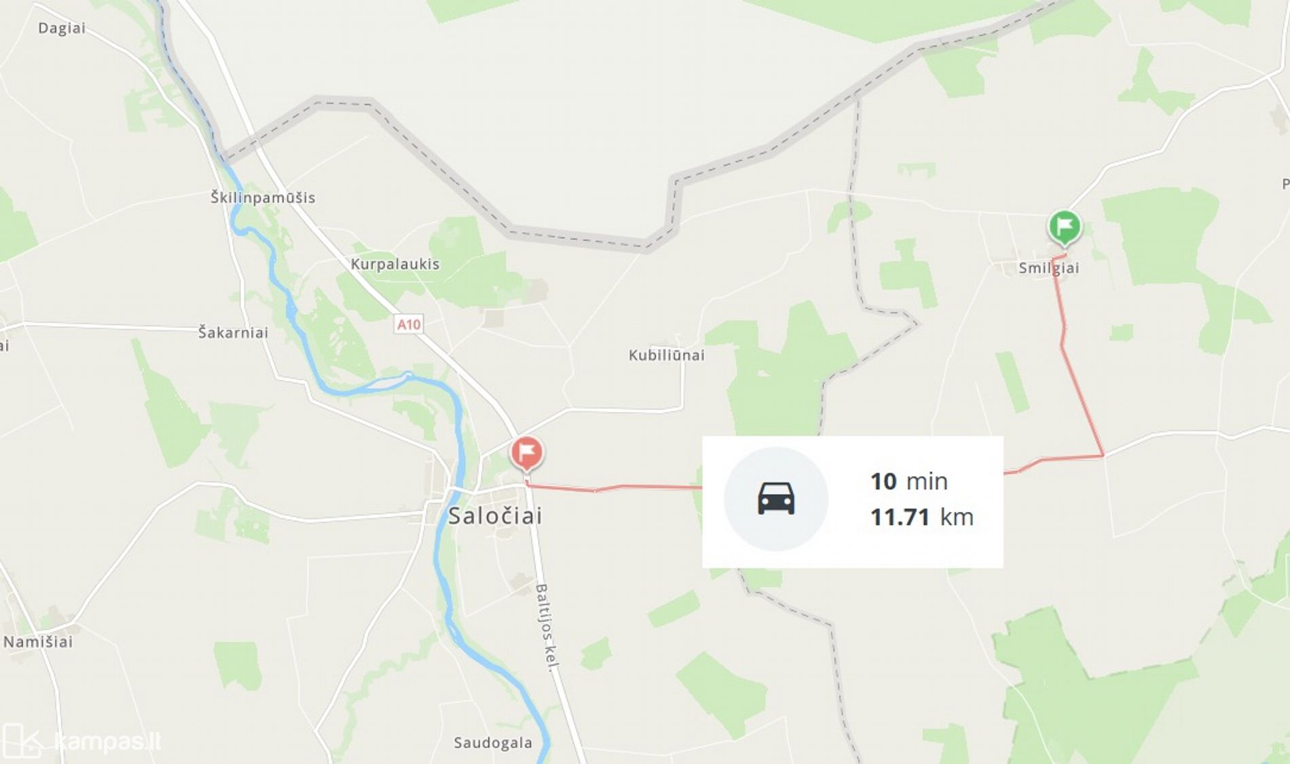
Task: Click the Šakarniai village label
Action: tap(233, 333)
